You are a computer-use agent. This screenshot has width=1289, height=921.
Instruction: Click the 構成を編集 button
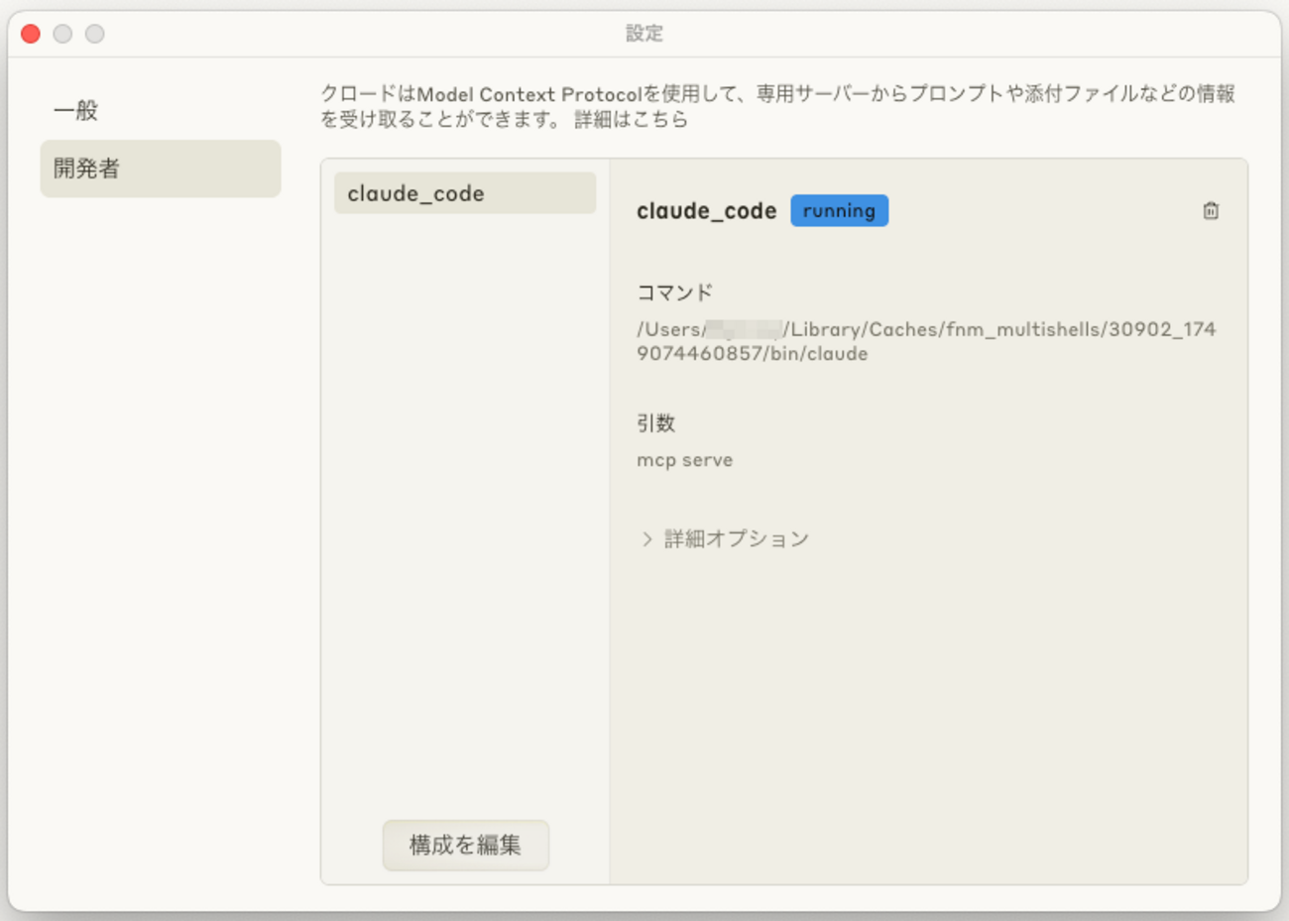466,845
